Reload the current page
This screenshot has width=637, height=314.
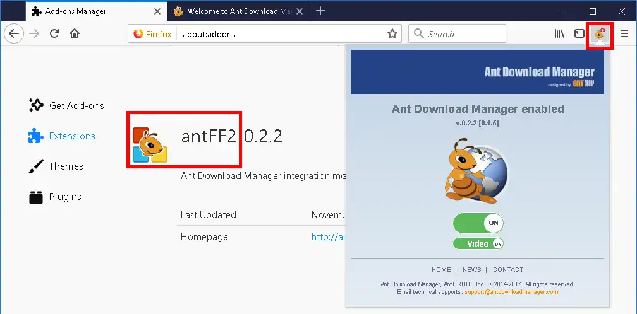55,33
